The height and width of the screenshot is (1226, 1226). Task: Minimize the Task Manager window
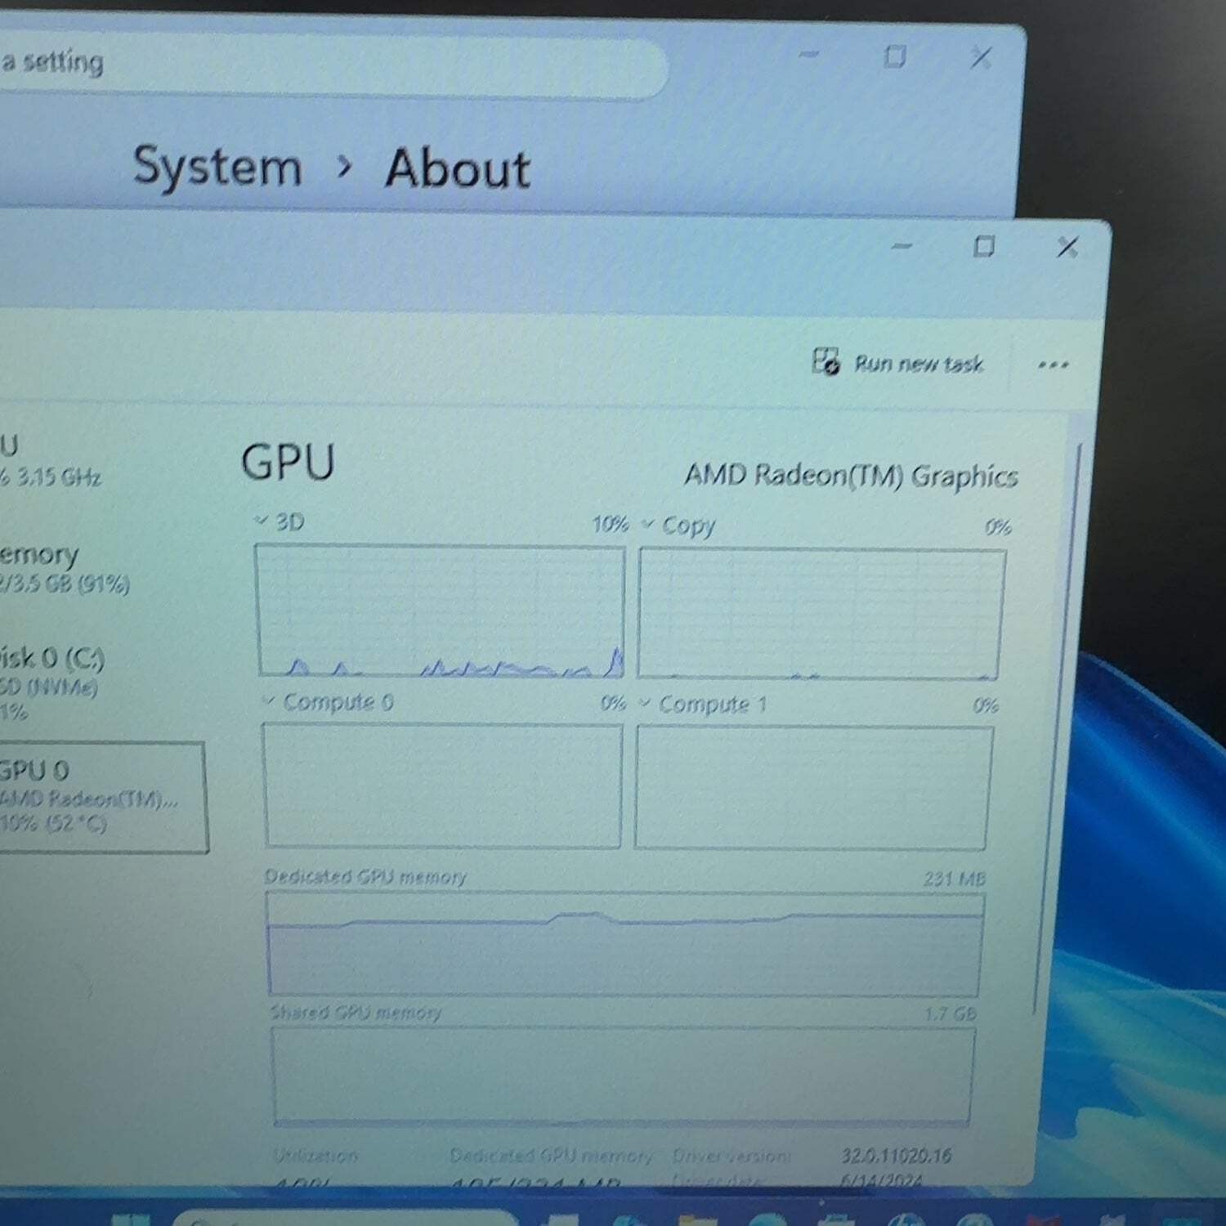tap(902, 245)
